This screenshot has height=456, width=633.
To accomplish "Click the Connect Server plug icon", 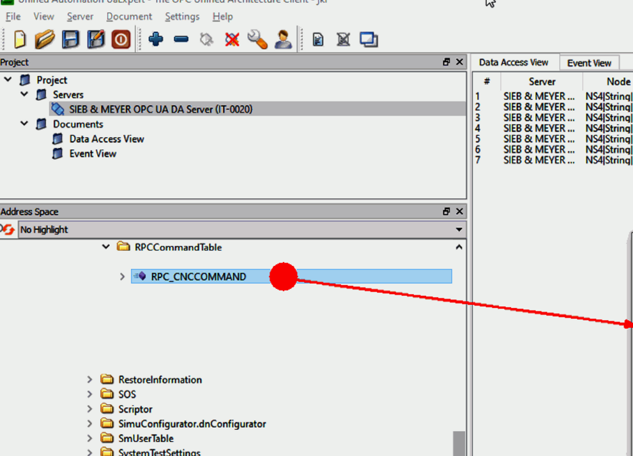I will 206,40.
